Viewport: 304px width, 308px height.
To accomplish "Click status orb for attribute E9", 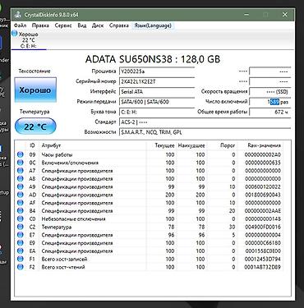I will [x=21, y=243].
